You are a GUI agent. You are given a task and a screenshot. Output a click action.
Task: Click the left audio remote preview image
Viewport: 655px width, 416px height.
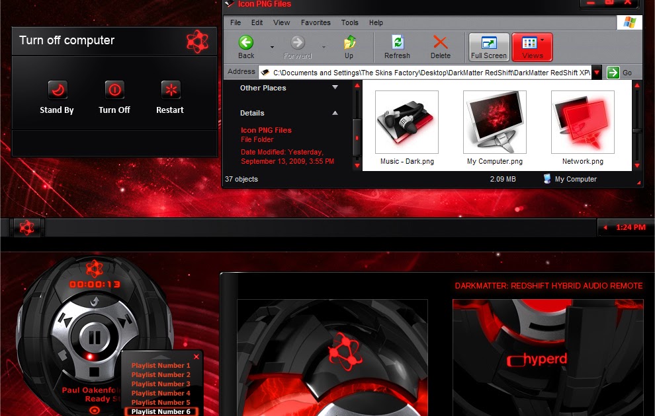pos(333,357)
